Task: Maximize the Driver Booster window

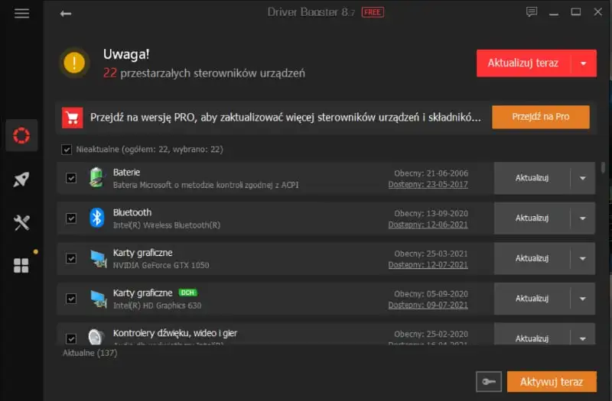Action: tap(576, 12)
